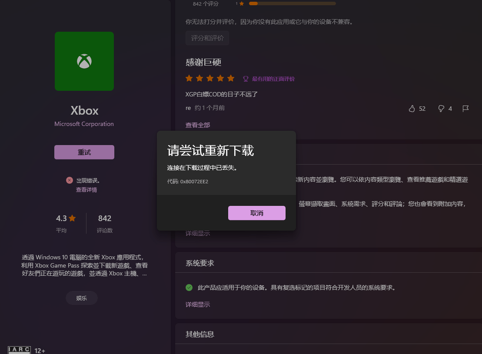The image size is (482, 354).
Task: Click the 请尝试重新下载 dialog heading
Action: (210, 151)
